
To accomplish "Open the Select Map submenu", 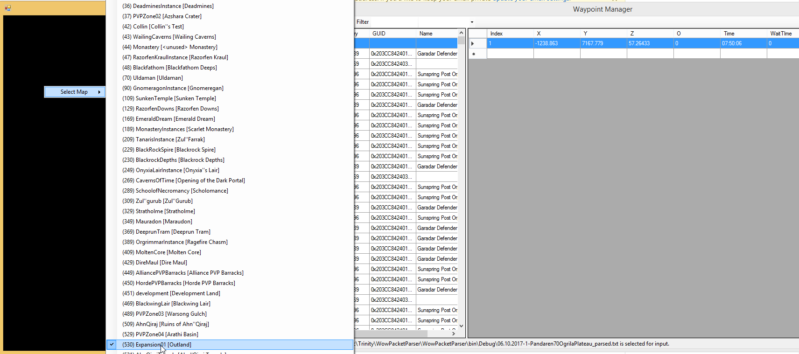I will (x=75, y=92).
